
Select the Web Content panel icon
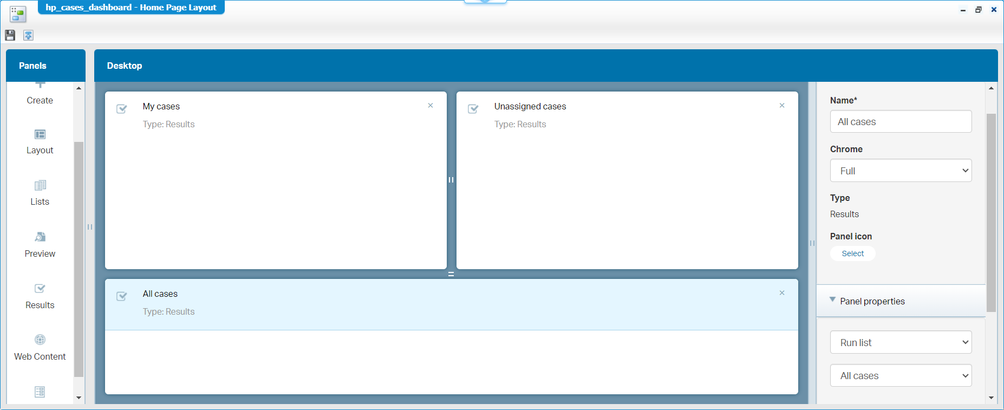tap(40, 340)
